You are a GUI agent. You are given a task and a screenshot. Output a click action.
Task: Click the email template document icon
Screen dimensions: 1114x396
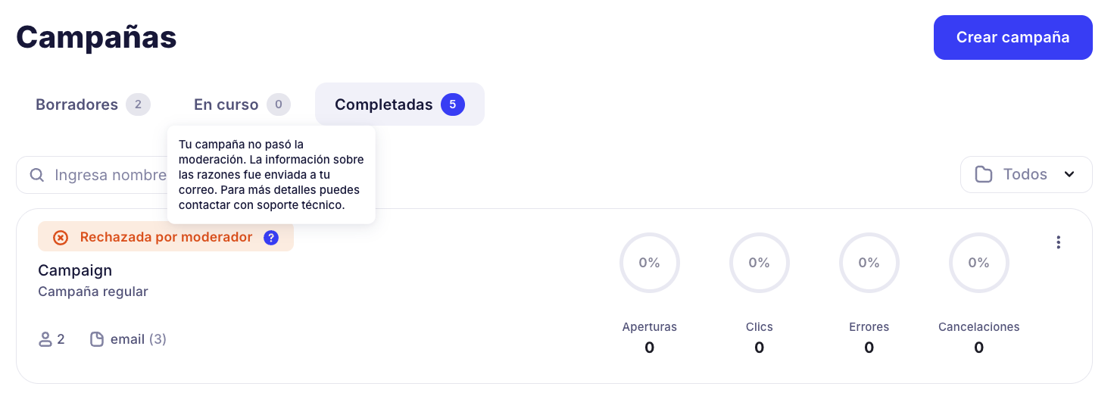[x=97, y=339]
